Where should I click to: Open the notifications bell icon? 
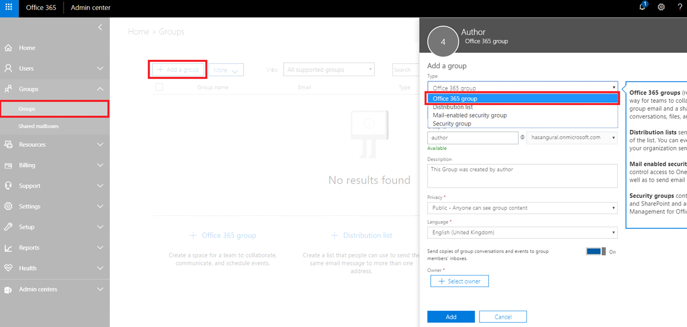click(642, 7)
